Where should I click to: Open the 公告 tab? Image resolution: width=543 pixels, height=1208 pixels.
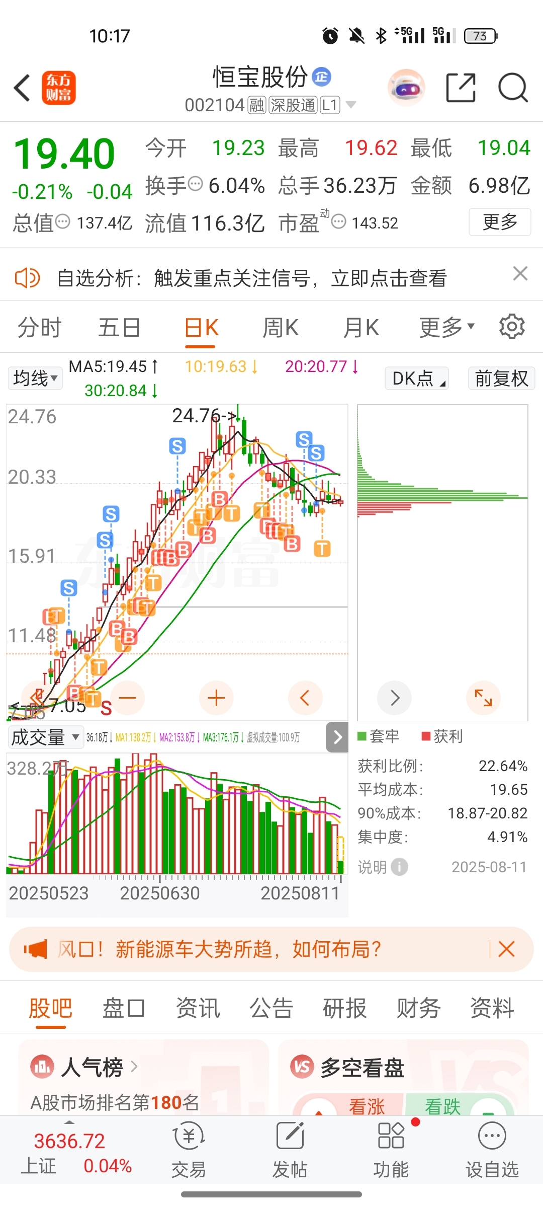[x=271, y=1008]
